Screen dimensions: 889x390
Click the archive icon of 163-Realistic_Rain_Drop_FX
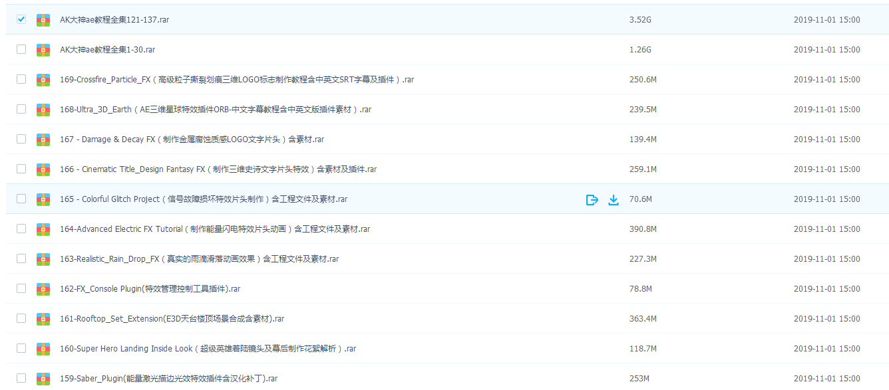click(43, 259)
